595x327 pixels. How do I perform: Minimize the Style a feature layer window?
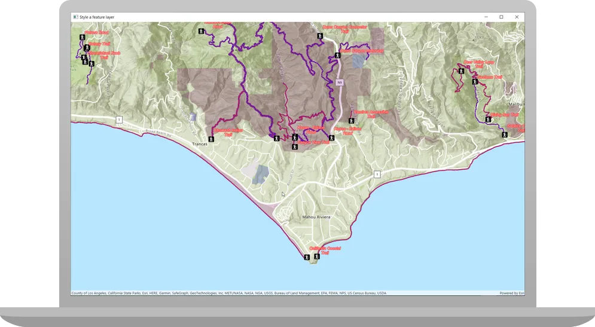click(x=486, y=17)
